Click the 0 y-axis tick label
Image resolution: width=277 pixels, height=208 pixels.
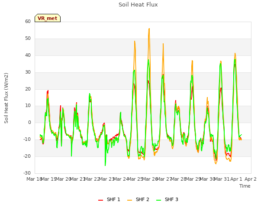click(x=29, y=122)
